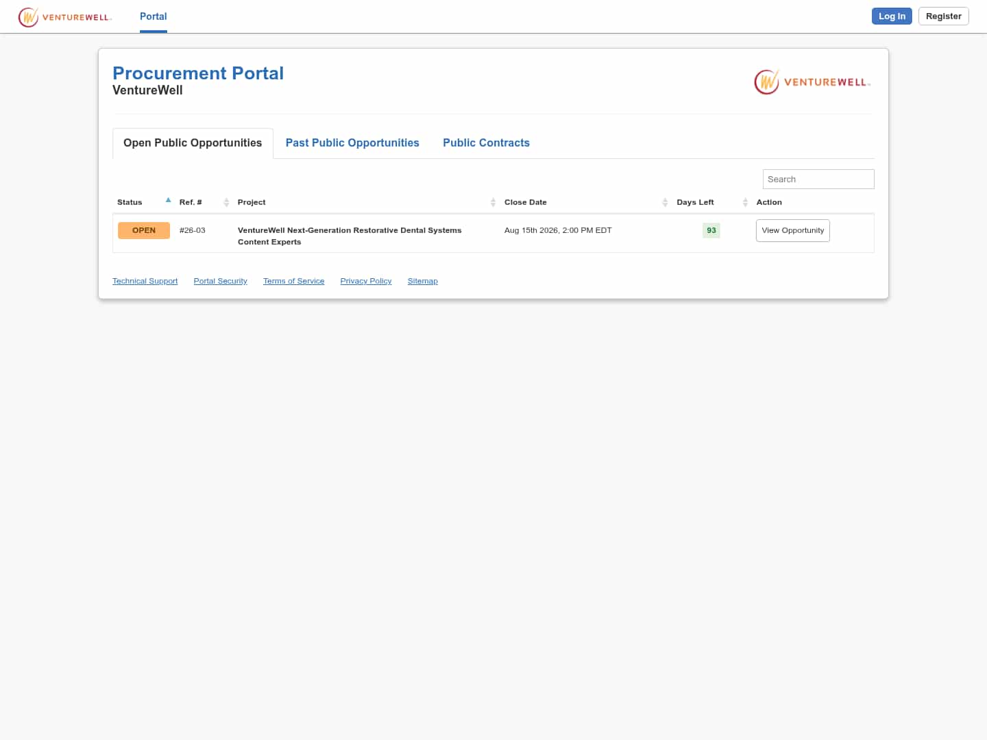The image size is (987, 740).
Task: Click the 93 days left badge
Action: click(711, 230)
